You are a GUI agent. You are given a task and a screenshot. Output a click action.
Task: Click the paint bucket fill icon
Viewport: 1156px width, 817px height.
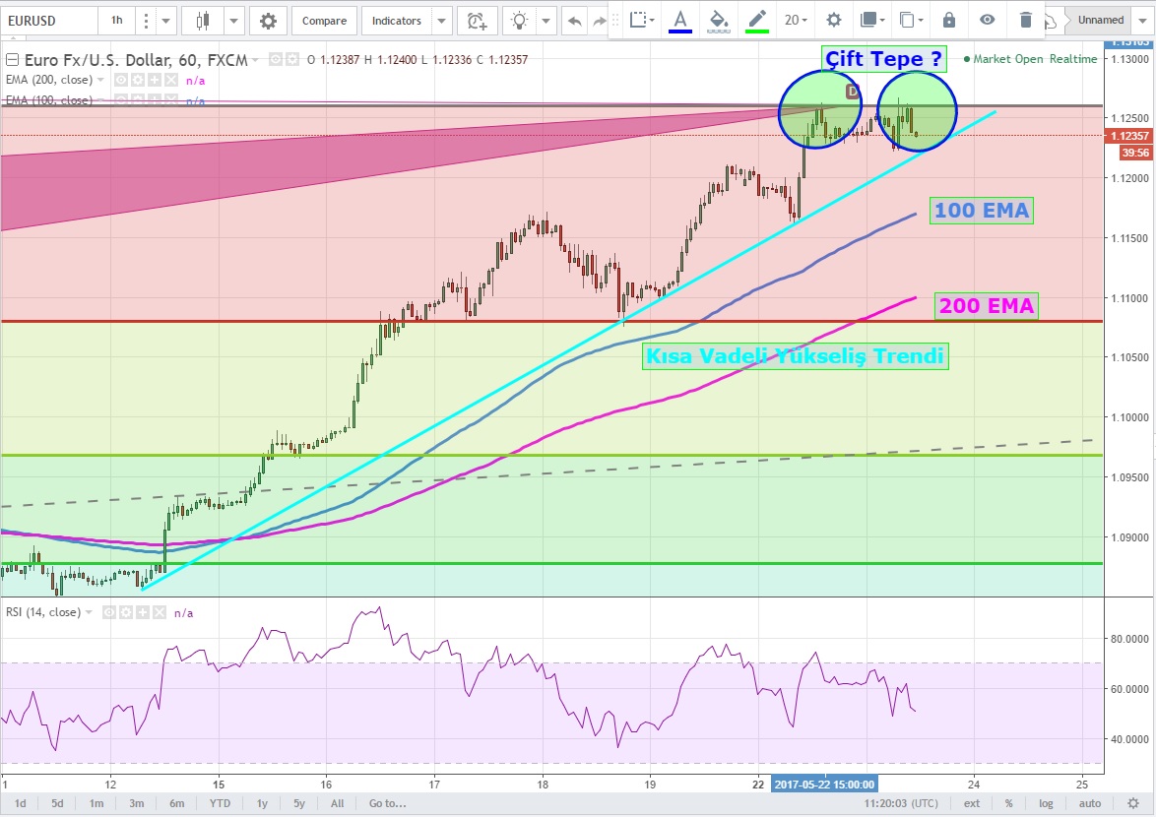tap(719, 20)
